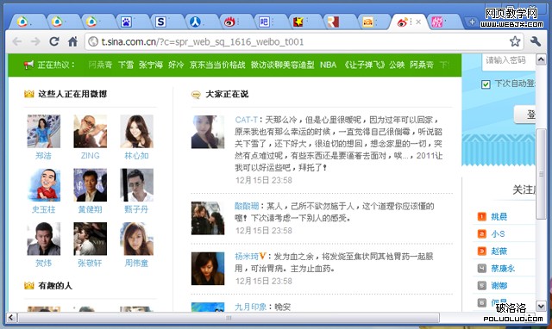The height and width of the screenshot is (329, 552).
Task: Click the 登 login button
Action: point(525,115)
